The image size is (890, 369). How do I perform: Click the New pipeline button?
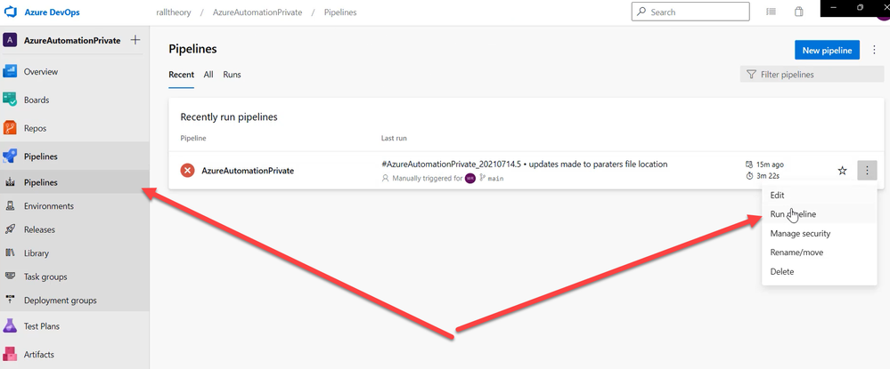[x=827, y=51]
